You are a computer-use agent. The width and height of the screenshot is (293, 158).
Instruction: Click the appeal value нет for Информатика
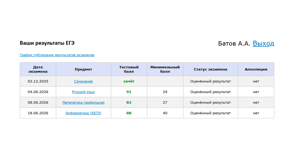(256, 113)
